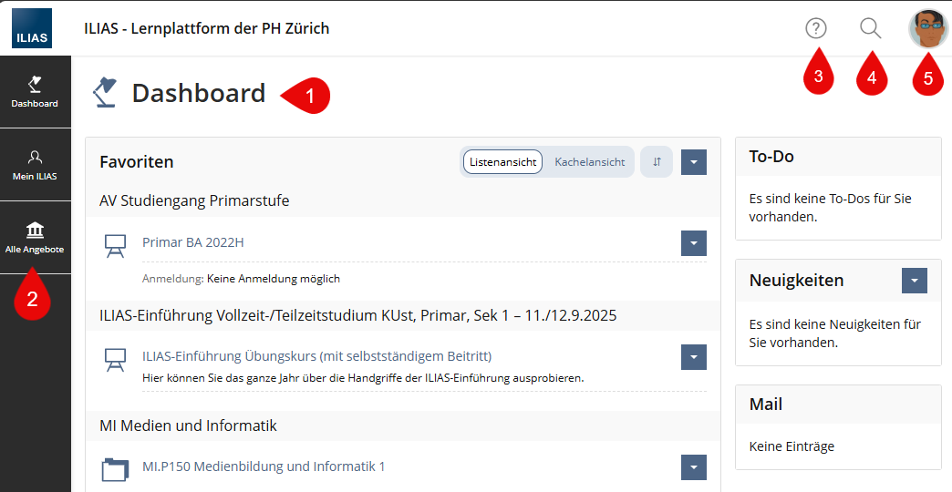Open MI.P150 Medienbildung und Informatik 1 link

tap(264, 466)
